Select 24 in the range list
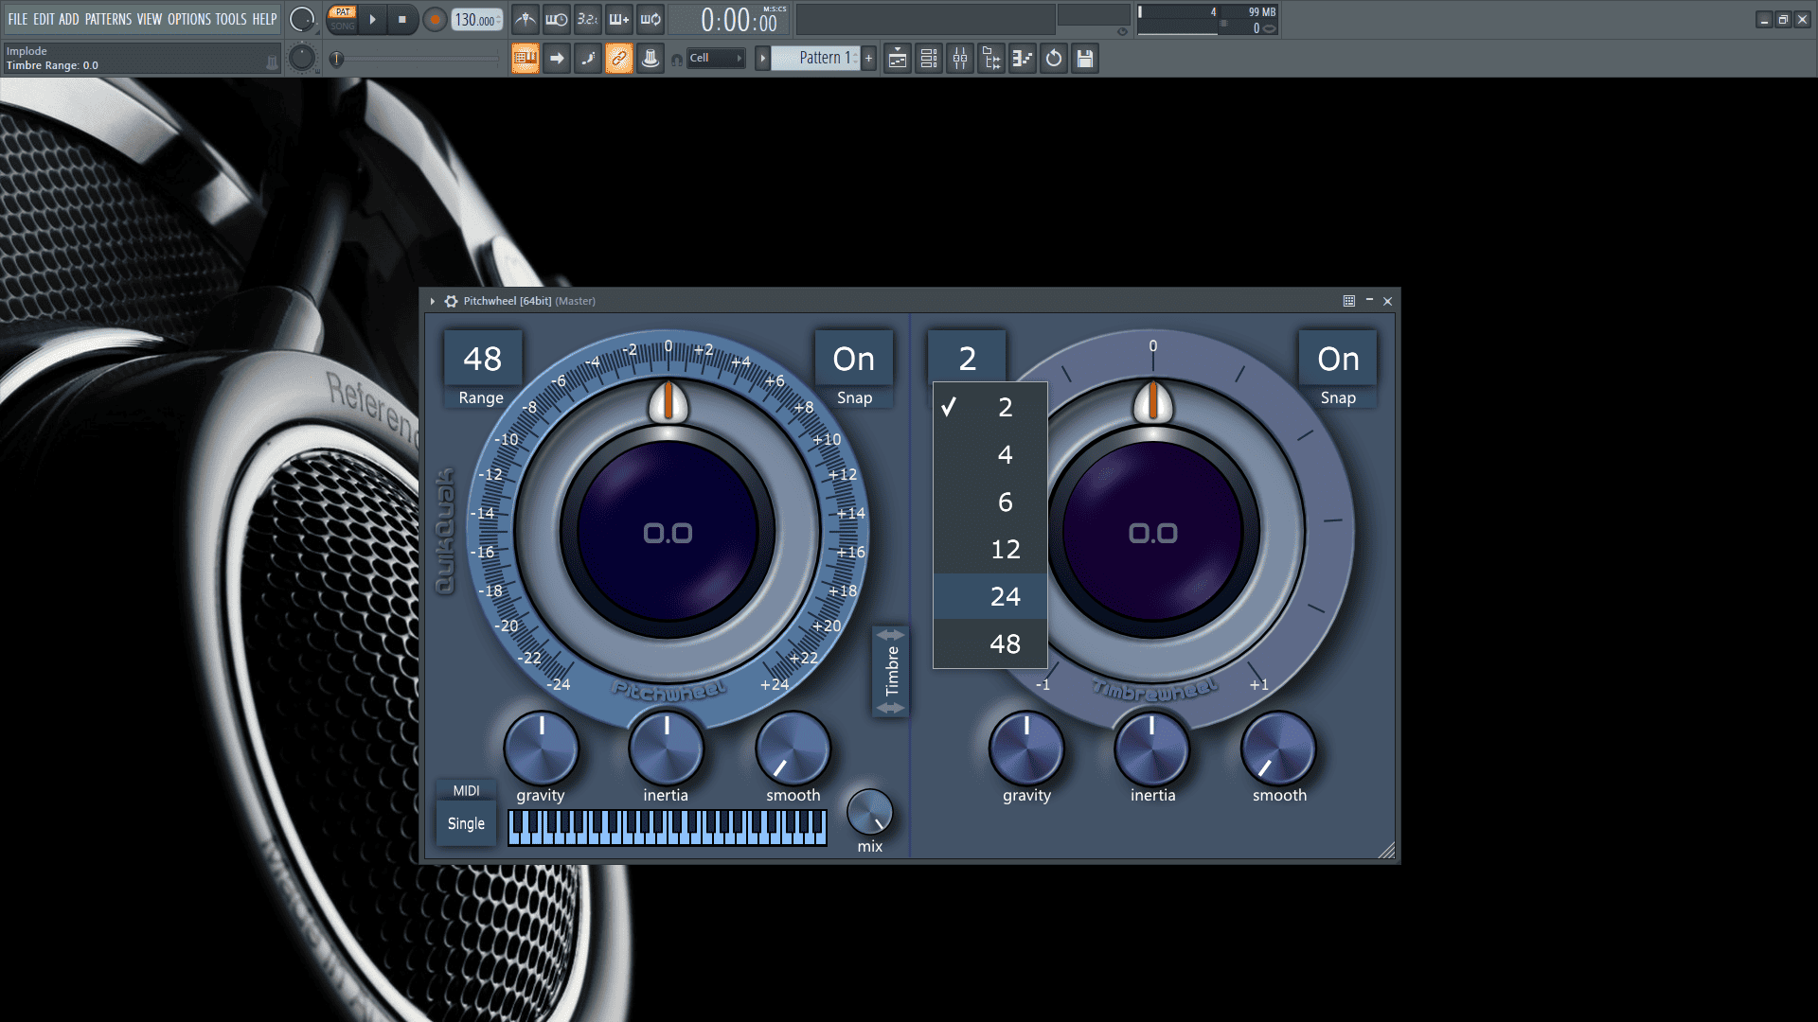 (x=990, y=596)
